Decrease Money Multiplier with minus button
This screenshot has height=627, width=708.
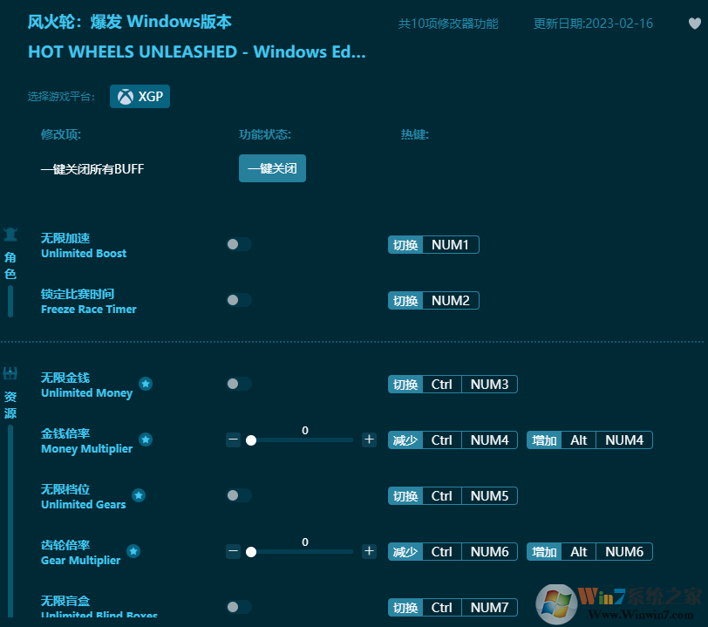pyautogui.click(x=233, y=440)
